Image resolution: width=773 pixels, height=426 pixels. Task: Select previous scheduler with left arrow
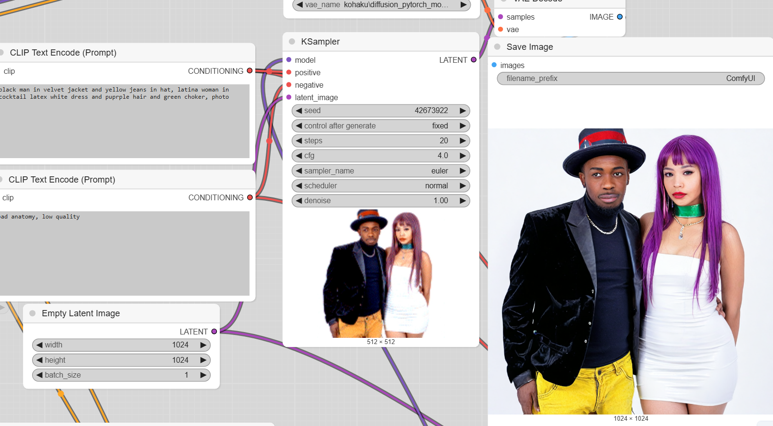click(x=299, y=186)
